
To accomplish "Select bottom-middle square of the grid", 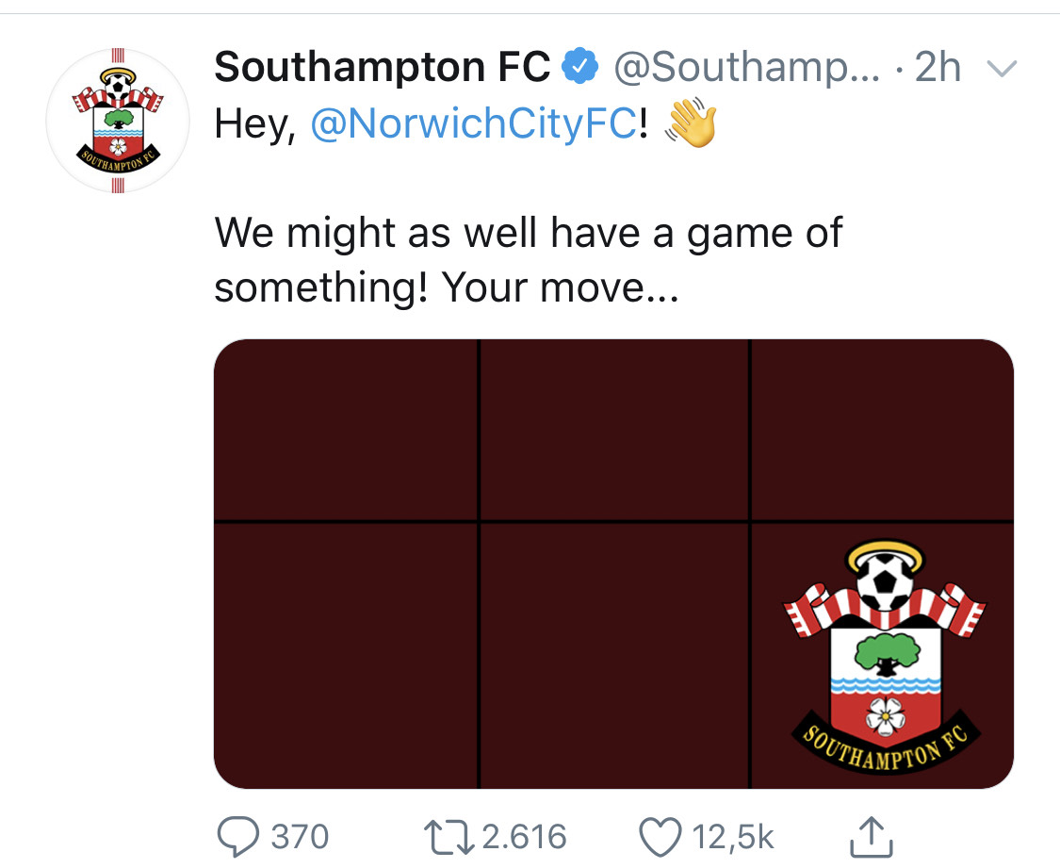I will click(x=614, y=655).
